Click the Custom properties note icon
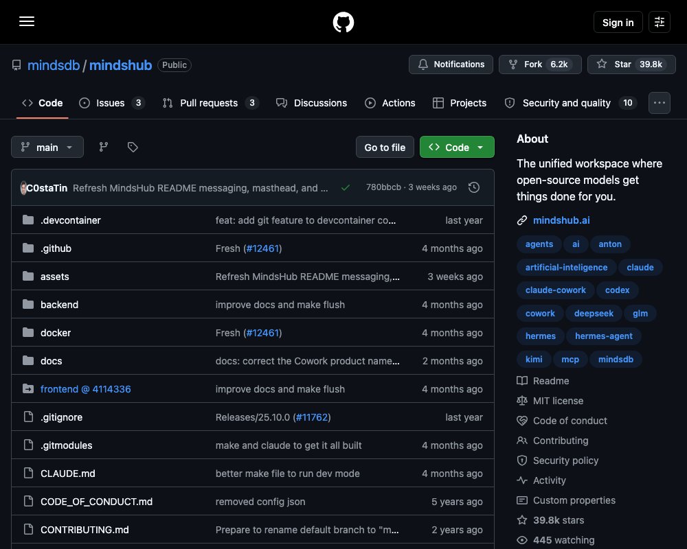 pos(522,500)
